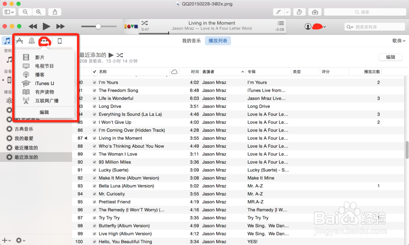Click the song list vertical scrollbar
The width and height of the screenshot is (409, 245).
[407, 150]
